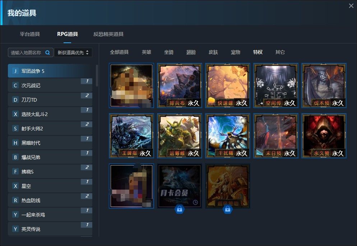
Task: Click the locked 超级赞助 item card
Action: coord(228,186)
